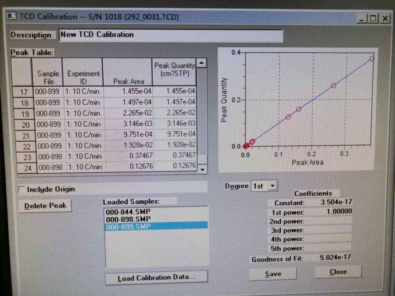This screenshot has width=395, height=296.
Task: Click the top-right data point on the graph
Action: (371, 58)
